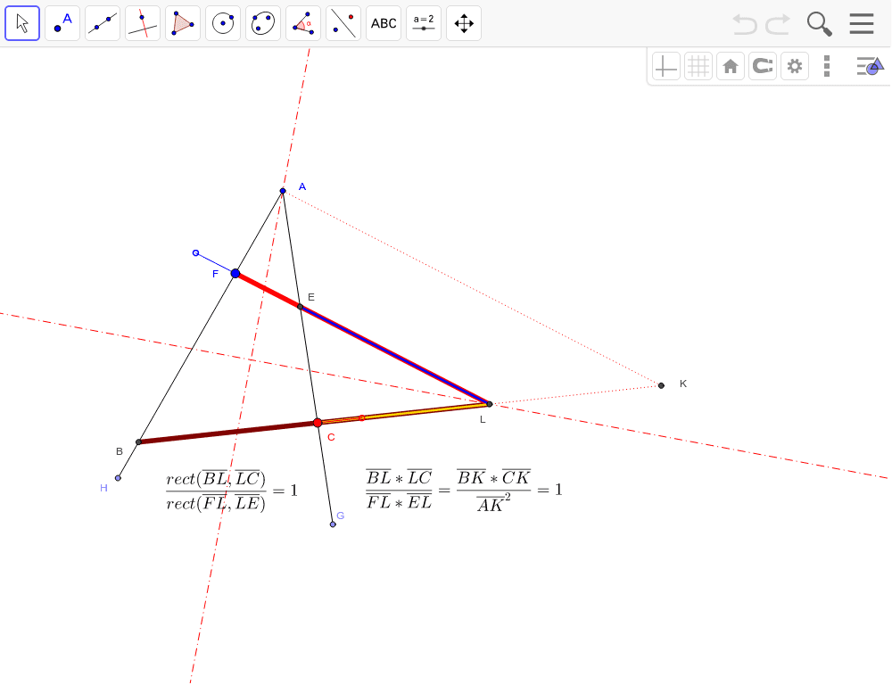The height and width of the screenshot is (685, 892).
Task: Select the Angle tool
Action: tap(303, 23)
